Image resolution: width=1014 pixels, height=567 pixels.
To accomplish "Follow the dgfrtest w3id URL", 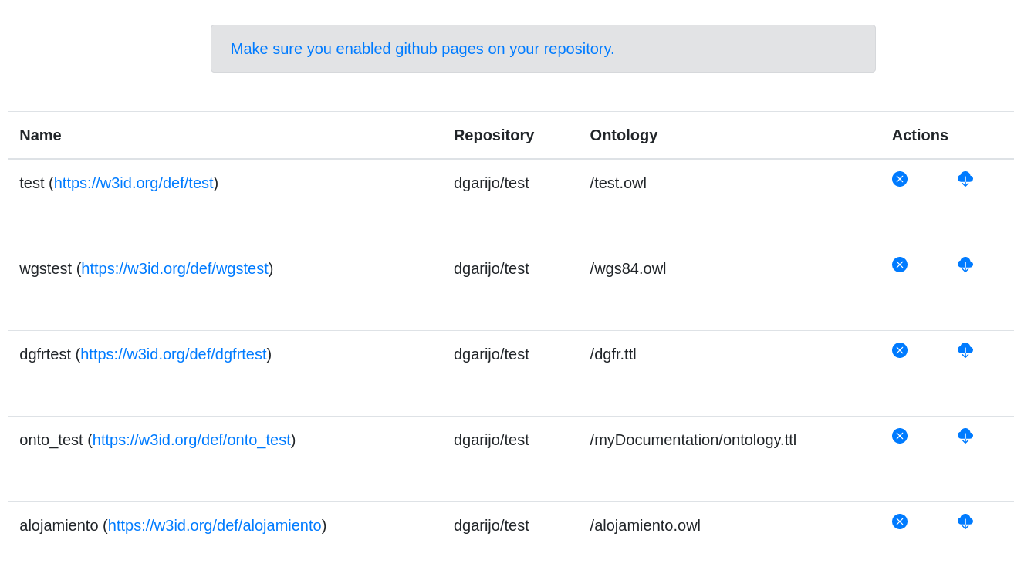I will 174,354.
